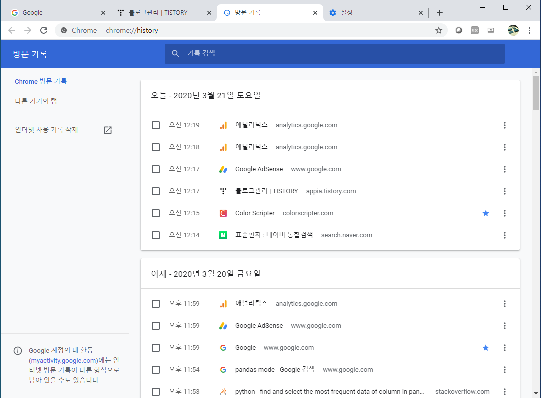Open the python find most frequent data link
The width and height of the screenshot is (541, 398).
click(x=329, y=392)
